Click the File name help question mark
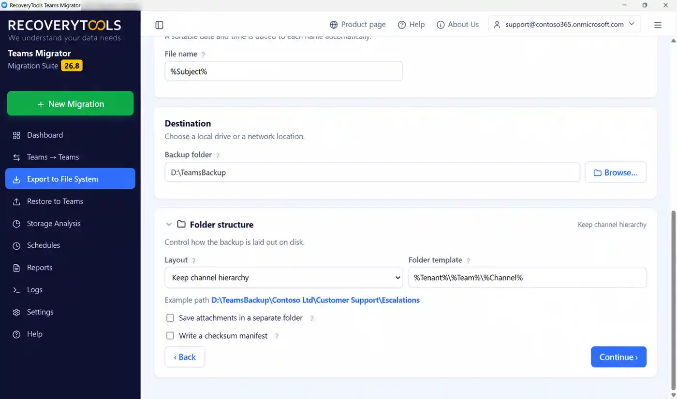The image size is (677, 399). click(x=203, y=55)
